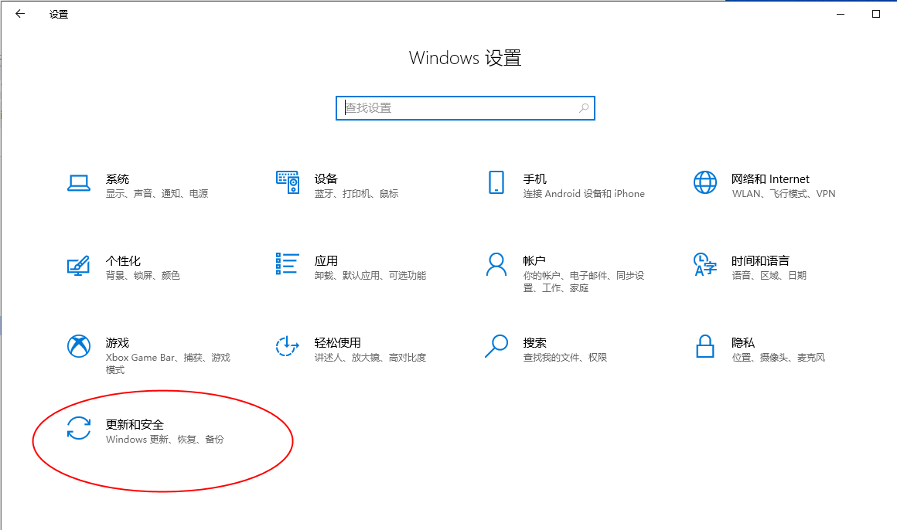Viewport: 897px width, 530px height.
Task: Click the Phone icon
Action: (496, 182)
